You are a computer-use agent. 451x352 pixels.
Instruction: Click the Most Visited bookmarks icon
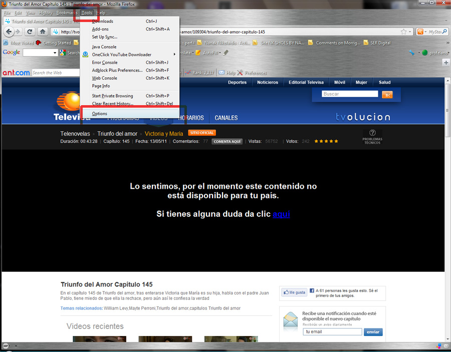tap(6, 43)
